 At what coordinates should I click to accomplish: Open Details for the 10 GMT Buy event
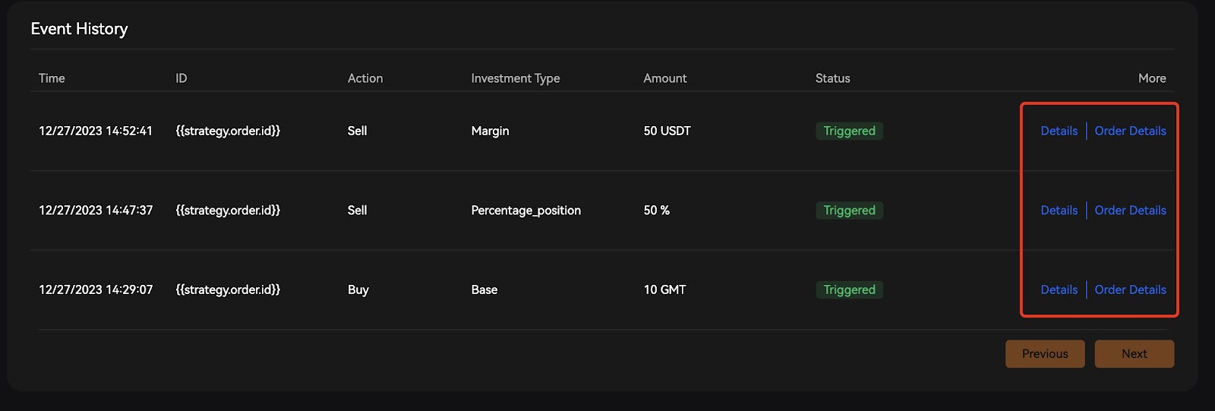(x=1059, y=289)
